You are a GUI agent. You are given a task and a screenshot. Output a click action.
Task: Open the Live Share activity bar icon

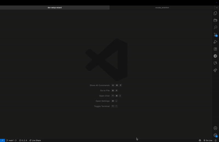[x=215, y=70]
